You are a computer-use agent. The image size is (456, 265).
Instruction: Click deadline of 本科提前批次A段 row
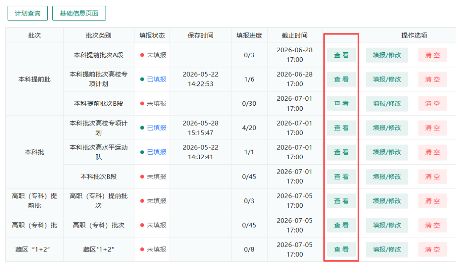295,55
